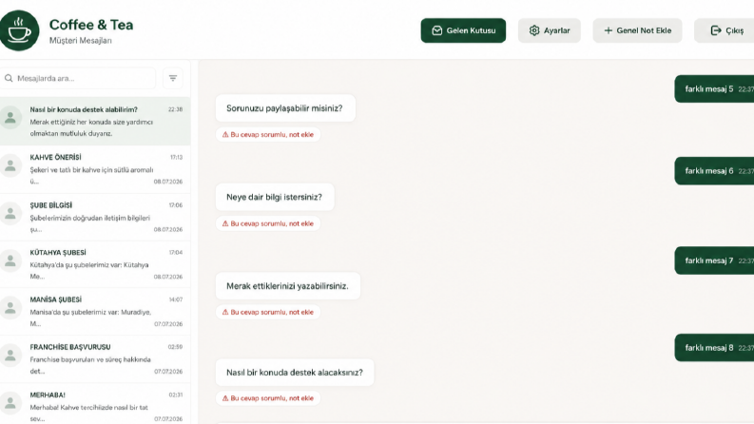
Task: Click warning icon under 'Merak ettiklerinizi yazabilirsiniz.'
Action: (225, 312)
